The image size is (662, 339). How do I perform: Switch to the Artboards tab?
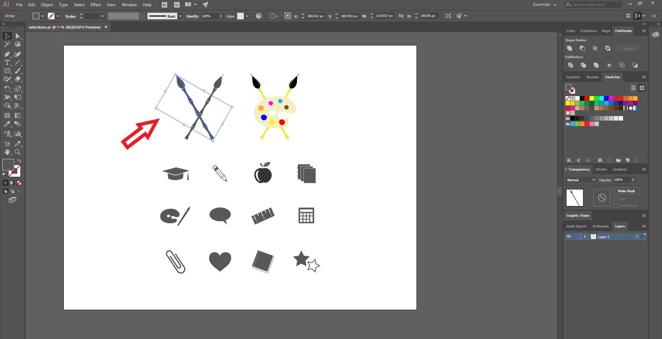point(601,226)
